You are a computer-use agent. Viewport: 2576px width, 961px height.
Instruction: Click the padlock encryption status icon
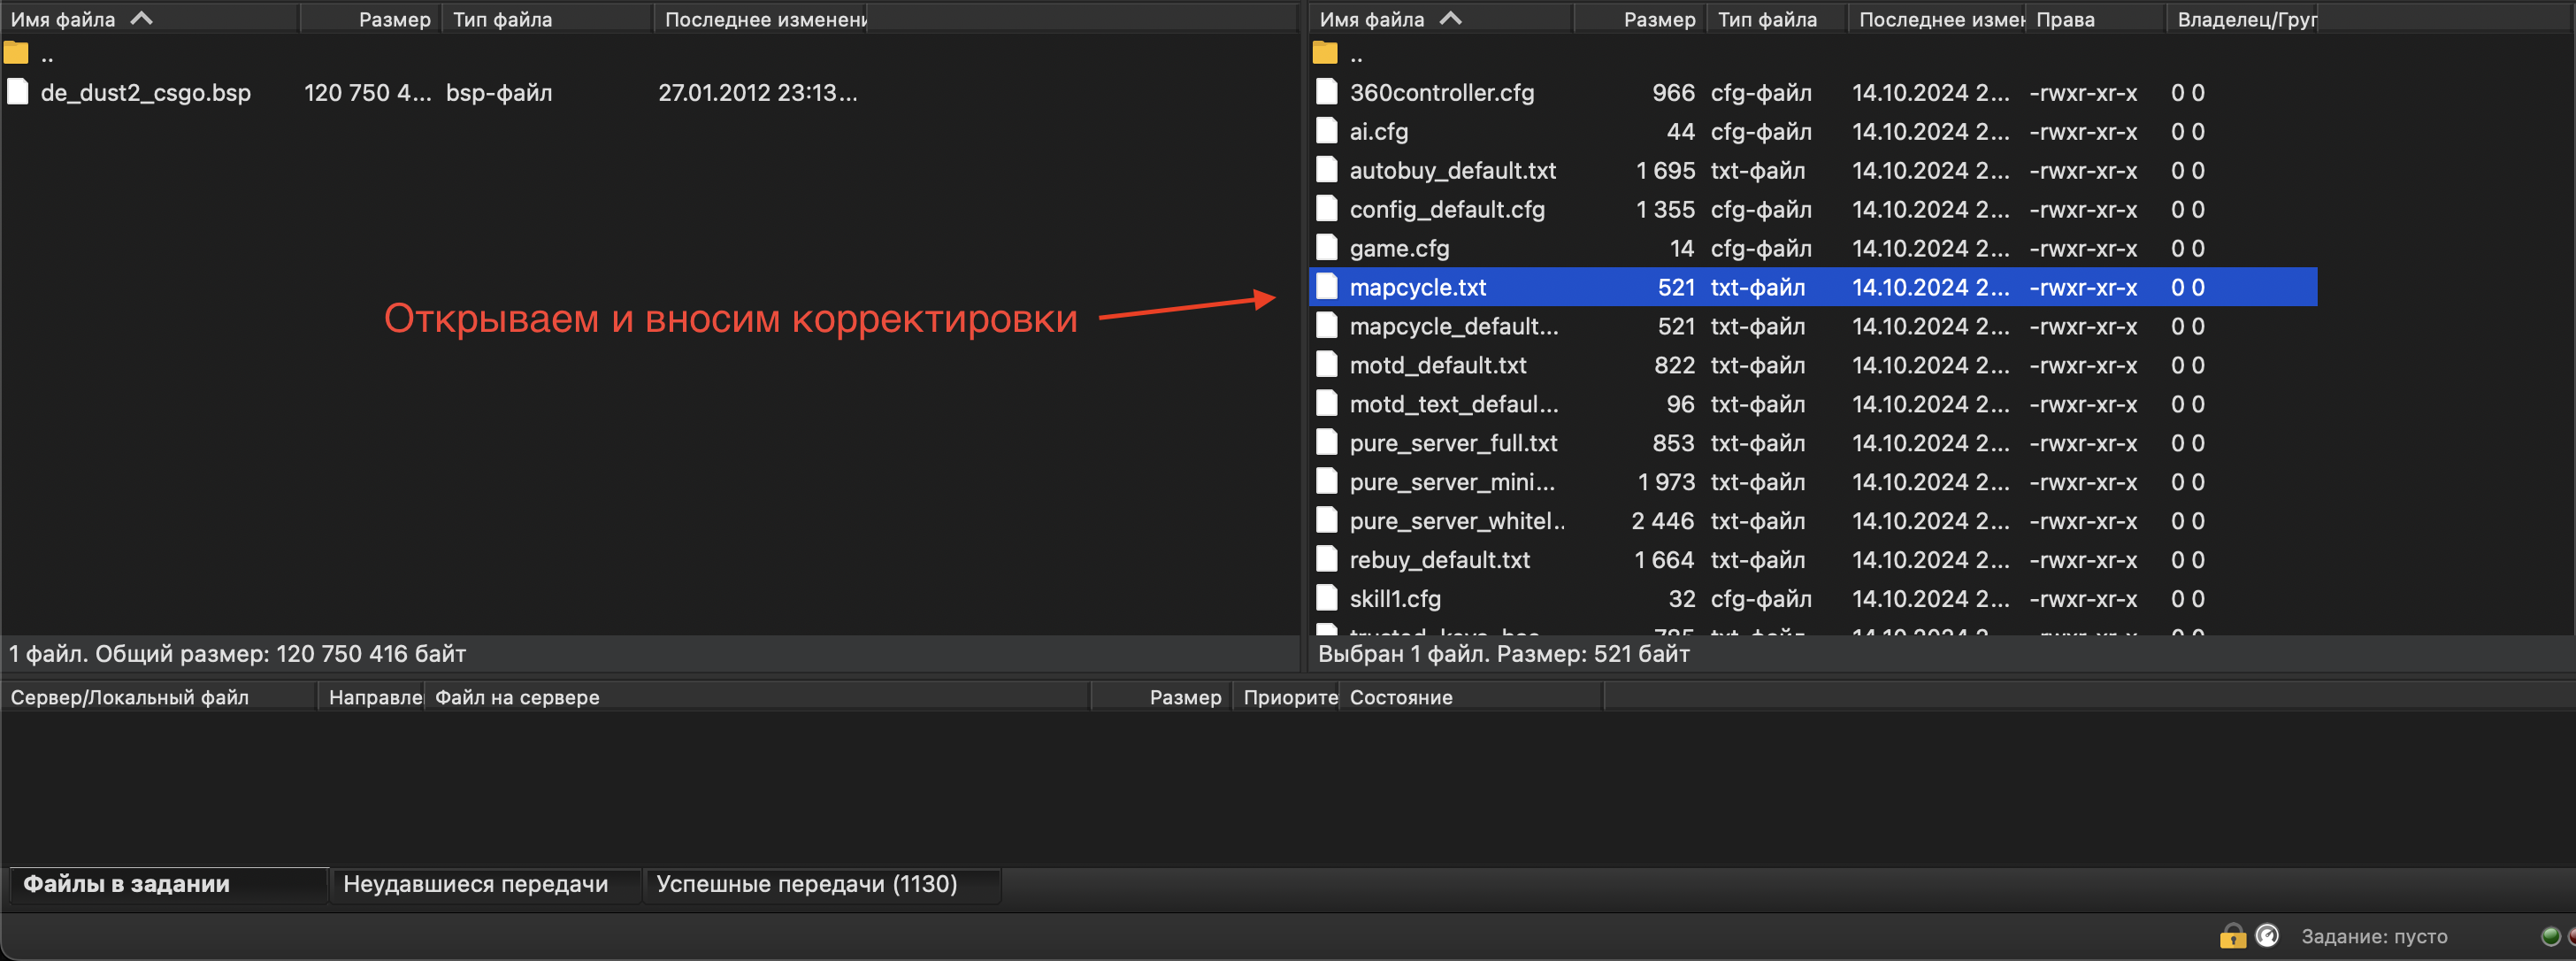(x=2232, y=936)
